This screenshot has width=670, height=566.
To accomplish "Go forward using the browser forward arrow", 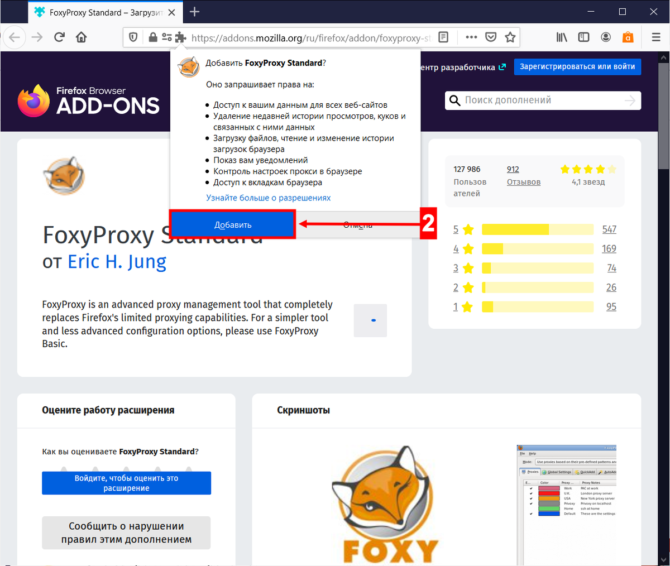I will (37, 37).
